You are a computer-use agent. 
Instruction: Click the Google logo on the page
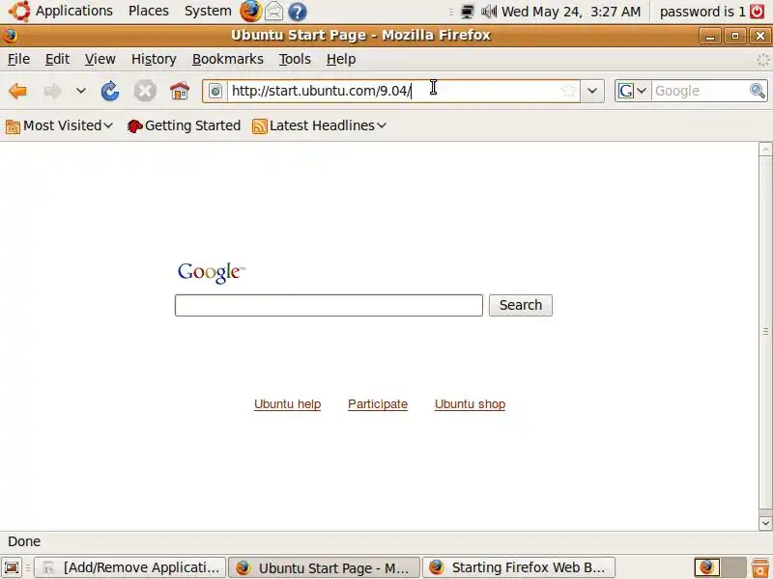click(x=211, y=272)
